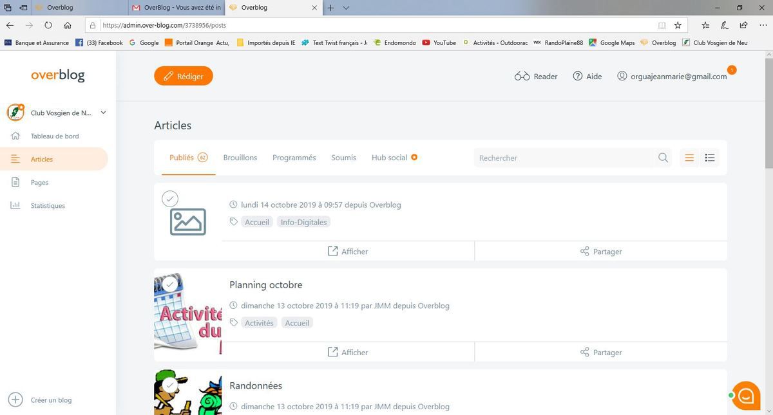
Task: Click the Accueil tag beside Info-Digitales
Action: pos(257,222)
